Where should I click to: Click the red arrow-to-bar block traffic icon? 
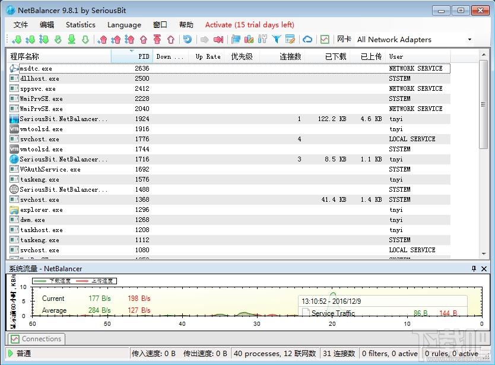(218, 40)
